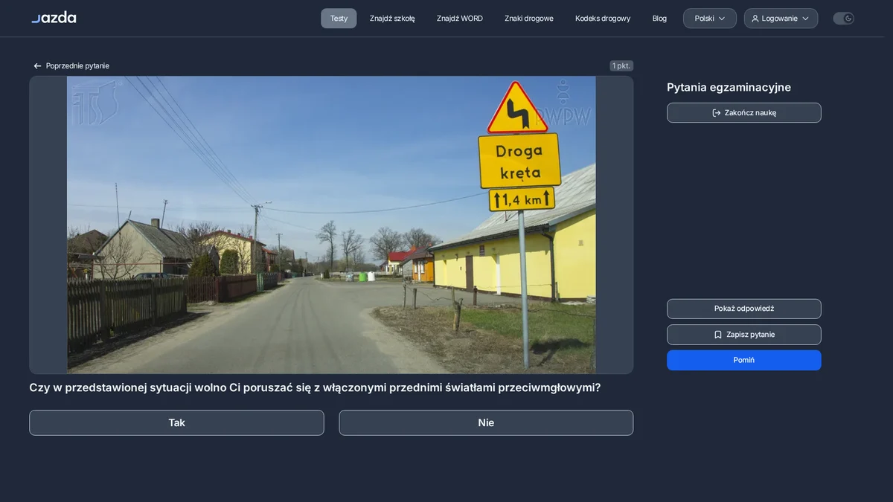Open the Testy tab
The width and height of the screenshot is (893, 502).
click(339, 19)
